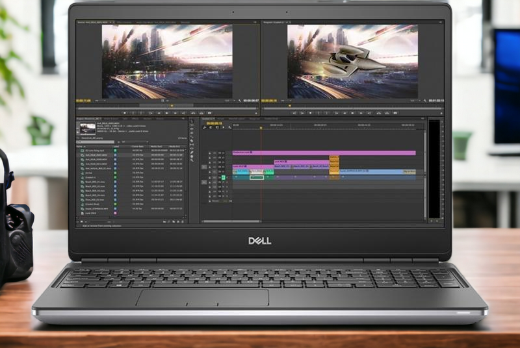Select the Slide tool

pyautogui.click(x=192, y=148)
